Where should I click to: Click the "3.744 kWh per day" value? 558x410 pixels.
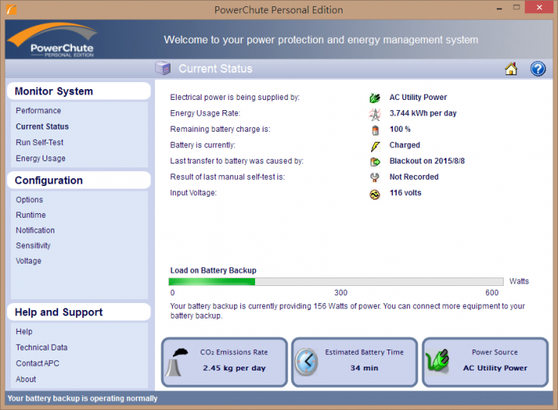tap(423, 113)
